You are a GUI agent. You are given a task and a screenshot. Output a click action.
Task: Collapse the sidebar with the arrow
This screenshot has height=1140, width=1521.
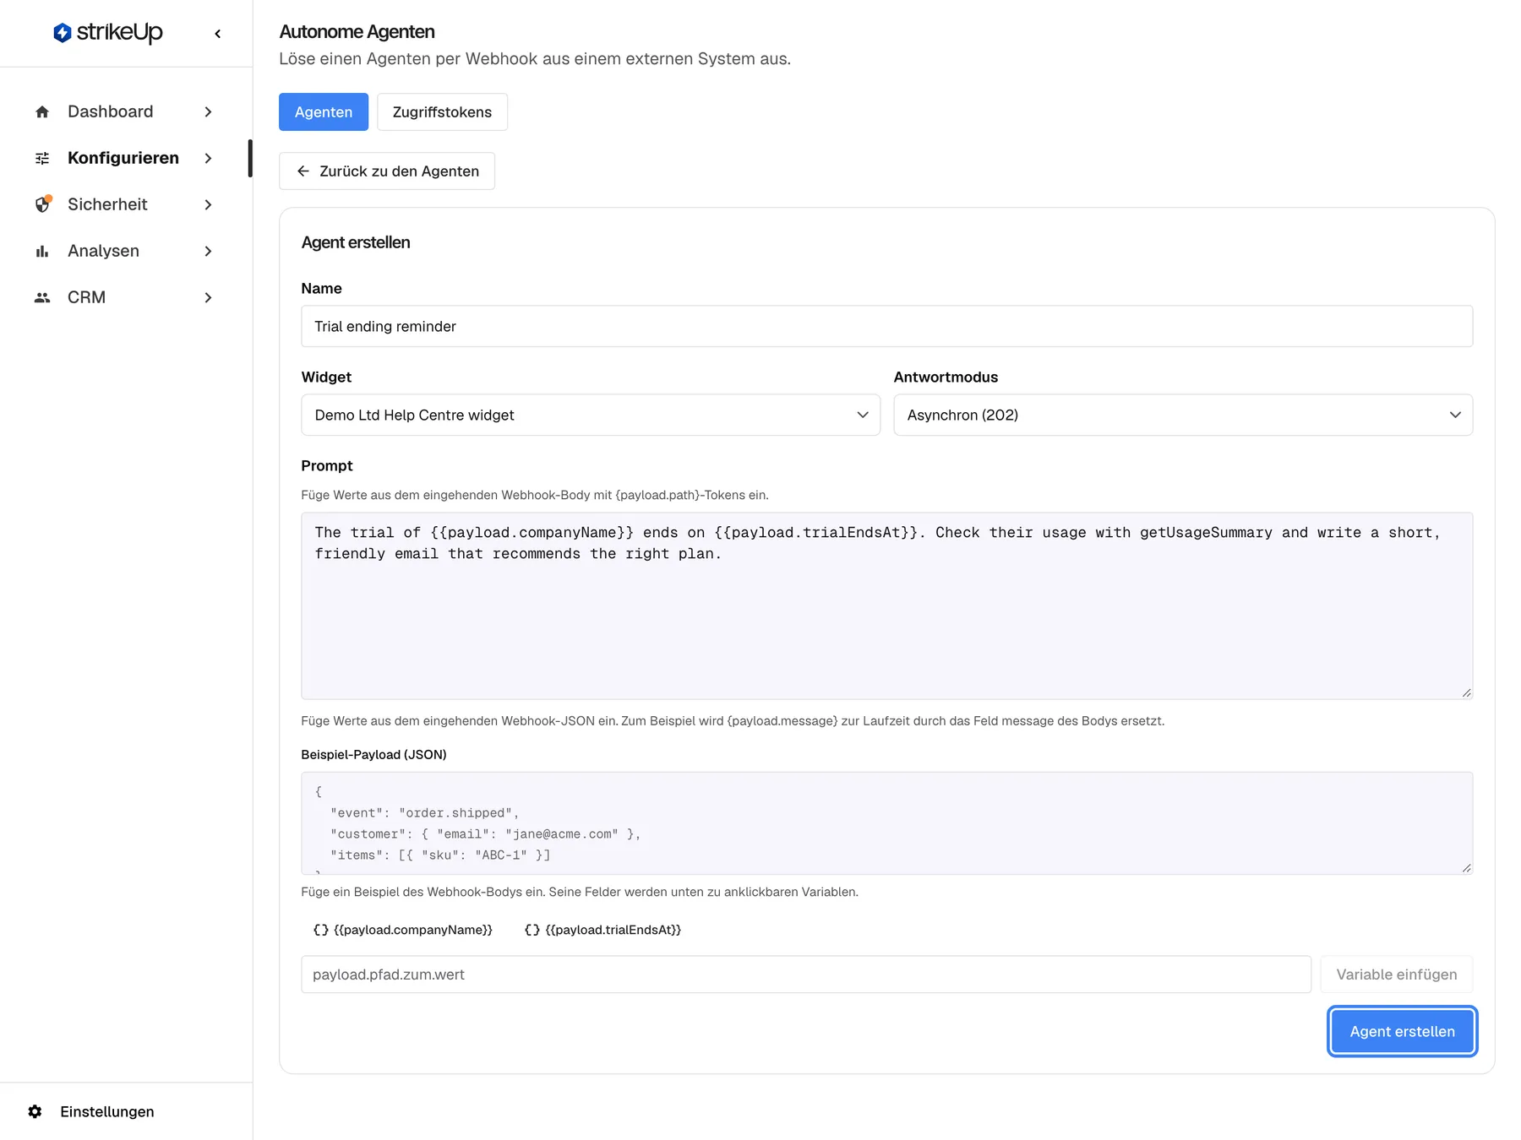pos(218,34)
